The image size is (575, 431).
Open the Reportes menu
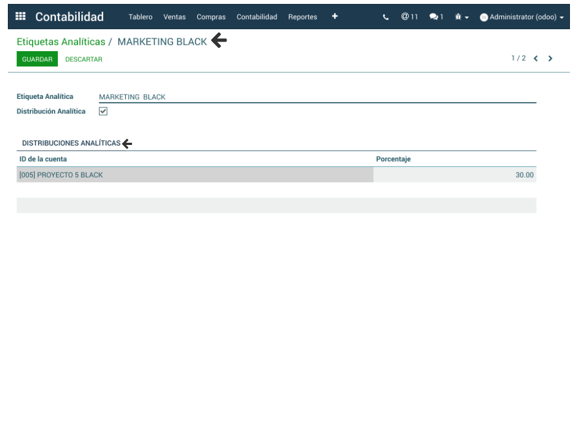coord(302,17)
